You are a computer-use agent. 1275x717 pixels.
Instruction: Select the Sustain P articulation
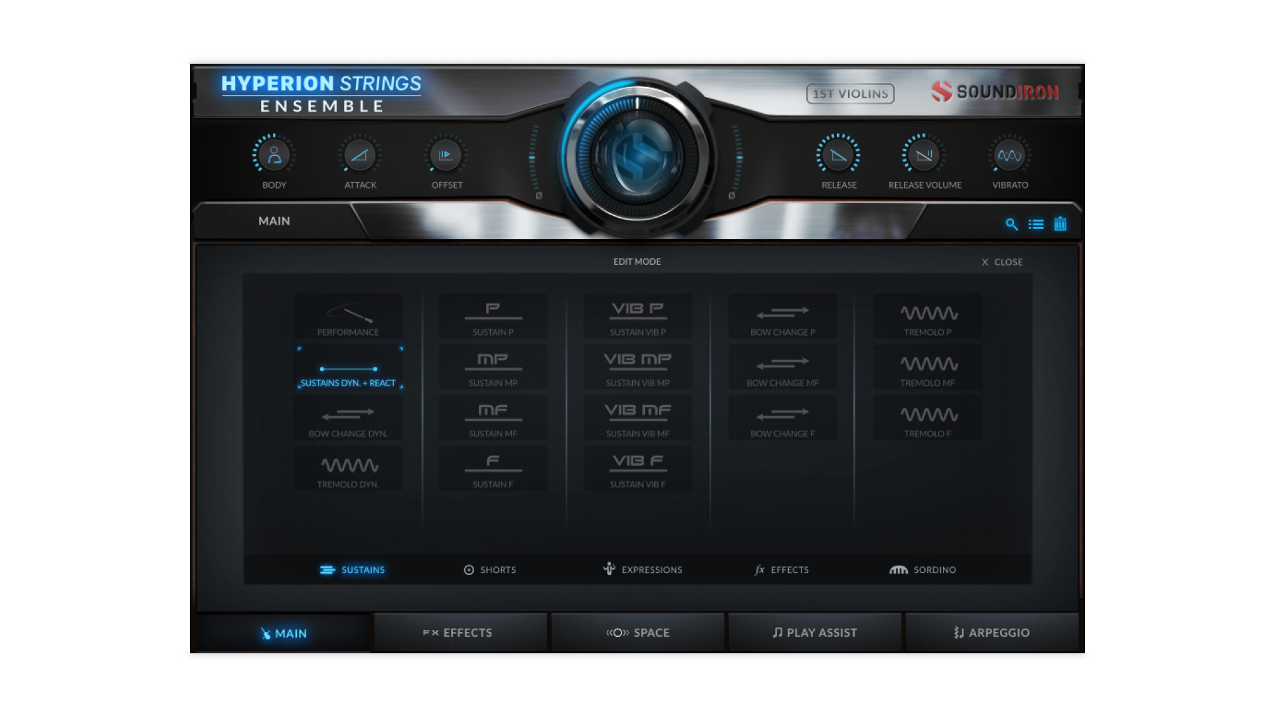click(493, 317)
